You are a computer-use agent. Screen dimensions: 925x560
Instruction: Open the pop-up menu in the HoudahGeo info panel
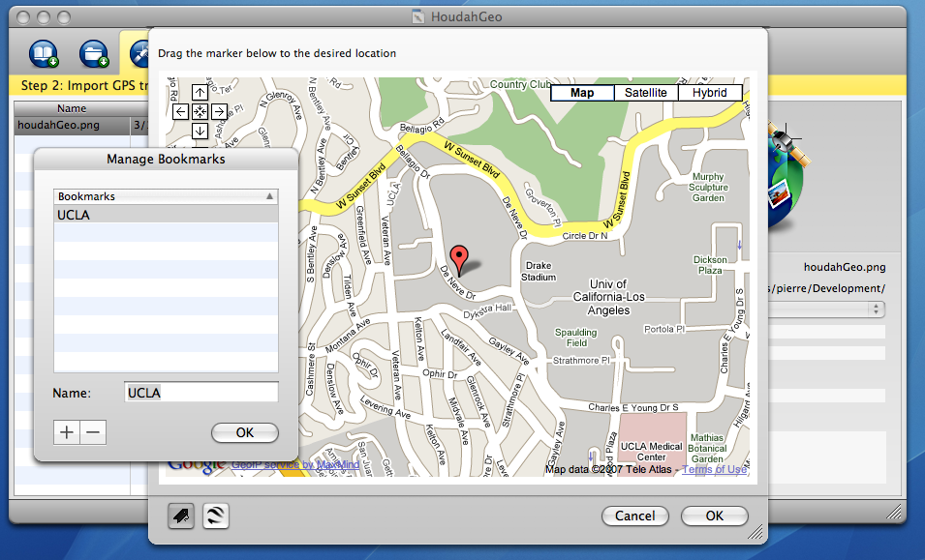point(826,309)
